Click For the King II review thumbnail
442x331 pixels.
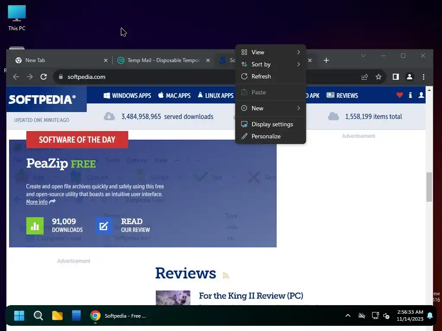[173, 298]
